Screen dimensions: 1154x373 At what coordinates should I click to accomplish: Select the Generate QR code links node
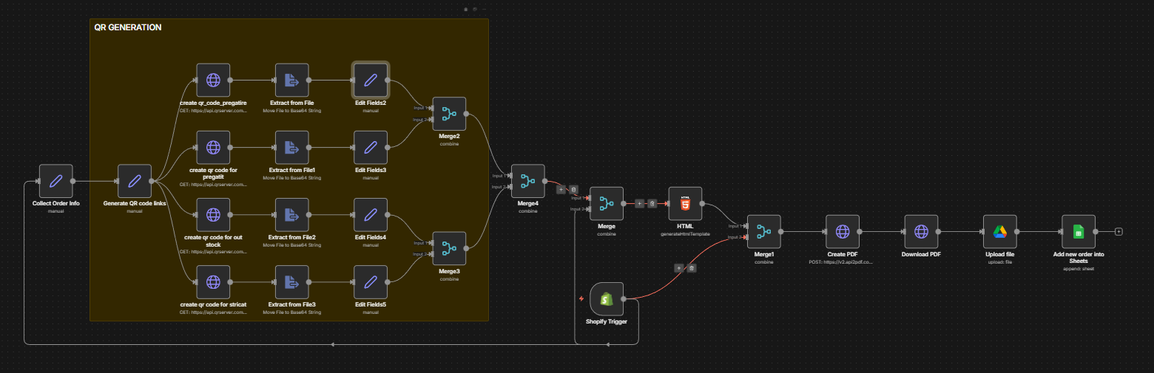pyautogui.click(x=135, y=181)
